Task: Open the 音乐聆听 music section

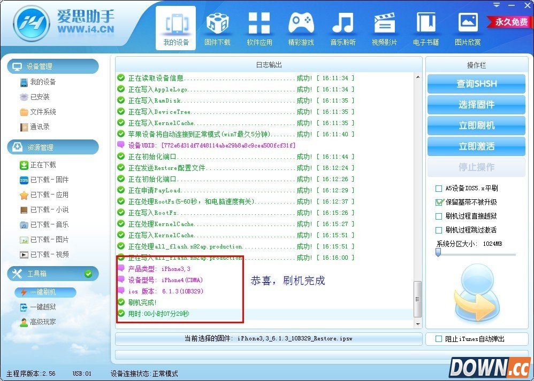Action: 342,26
